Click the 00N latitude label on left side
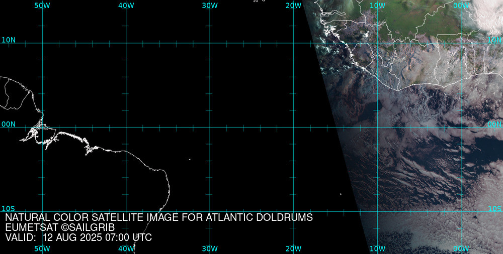503x254 pixels. click(x=9, y=124)
